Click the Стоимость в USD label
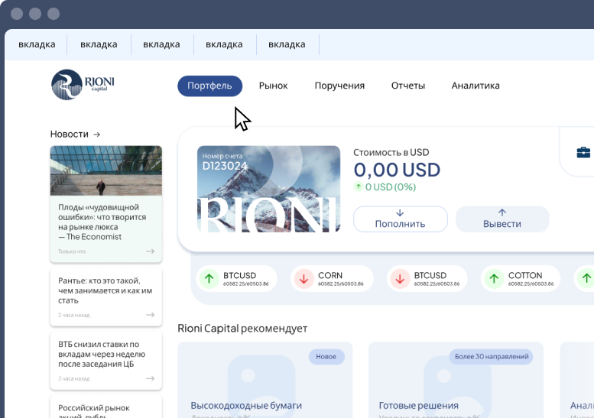Screen dimensions: 594x418 pyautogui.click(x=391, y=152)
